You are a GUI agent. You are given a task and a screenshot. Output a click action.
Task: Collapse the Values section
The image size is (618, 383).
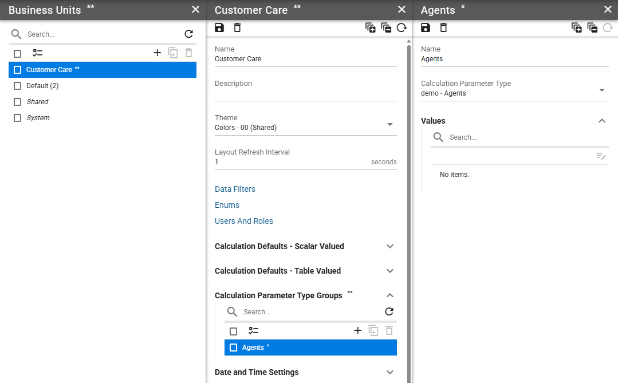pos(601,121)
